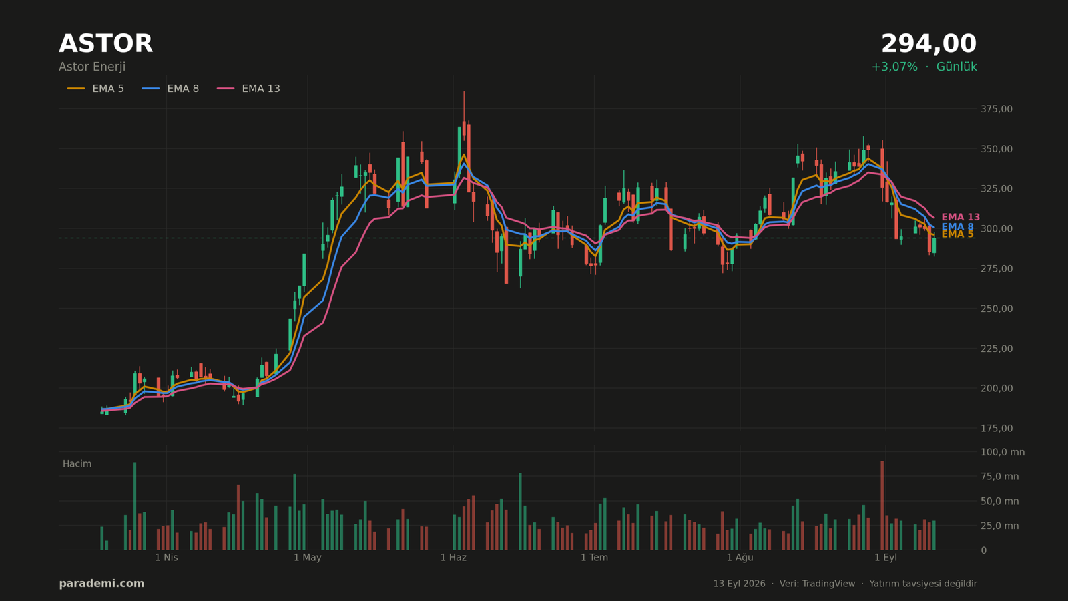Click the Yatırım tavsiyesi değildir disclaimer

pos(923,584)
